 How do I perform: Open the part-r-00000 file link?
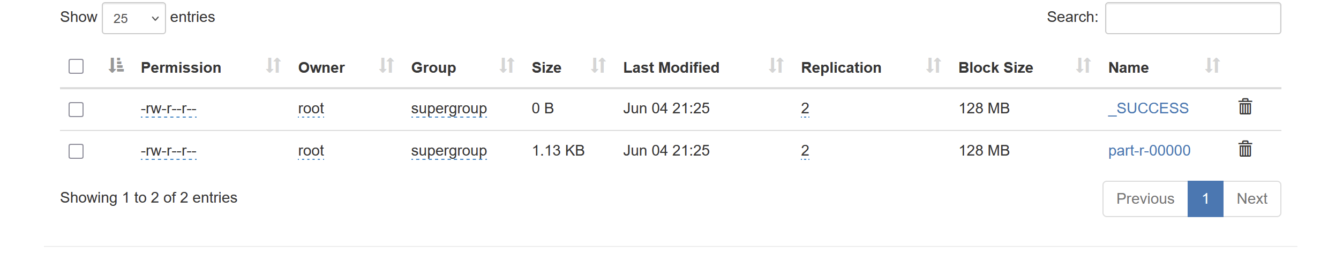1149,151
